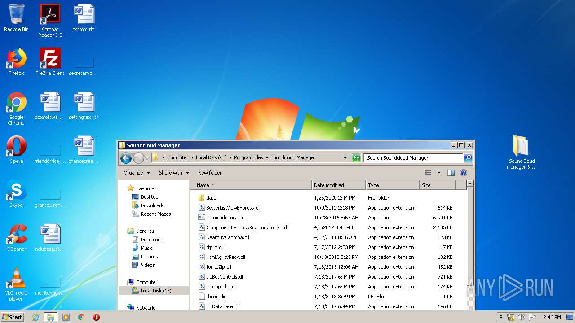Viewport: 575px width, 323px height.
Task: Click the change view icon
Action: [428, 173]
